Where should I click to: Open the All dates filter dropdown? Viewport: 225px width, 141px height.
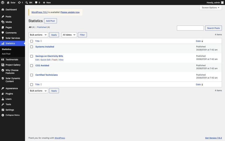69,35
